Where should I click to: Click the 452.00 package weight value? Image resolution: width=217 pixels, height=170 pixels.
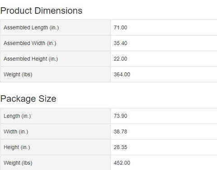(122, 163)
